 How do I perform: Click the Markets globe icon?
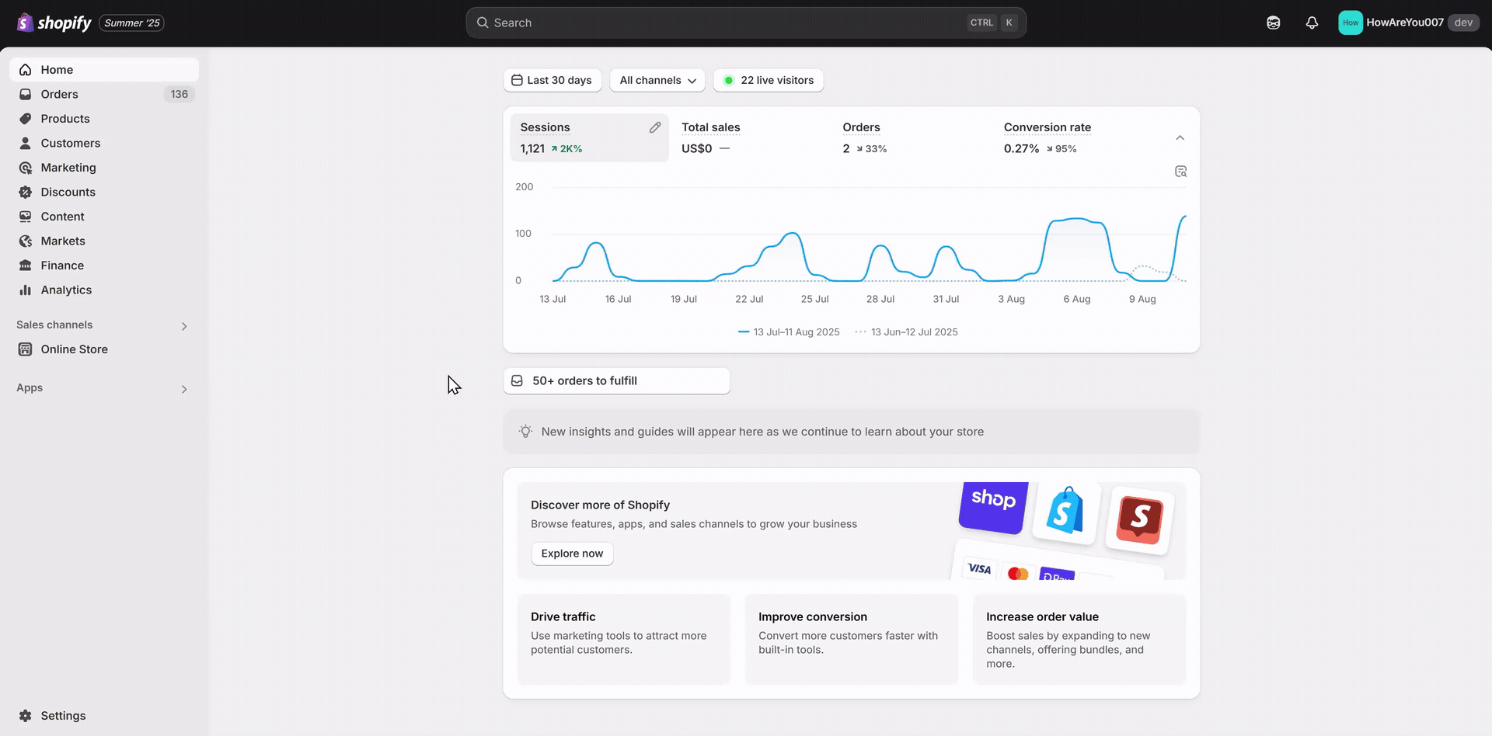pyautogui.click(x=26, y=241)
